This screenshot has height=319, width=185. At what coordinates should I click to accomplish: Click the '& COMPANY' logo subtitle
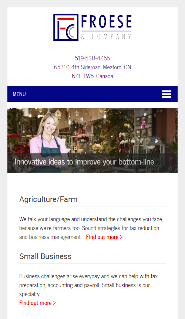coord(106,36)
